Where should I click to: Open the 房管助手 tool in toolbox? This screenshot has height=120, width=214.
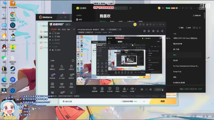62,67
